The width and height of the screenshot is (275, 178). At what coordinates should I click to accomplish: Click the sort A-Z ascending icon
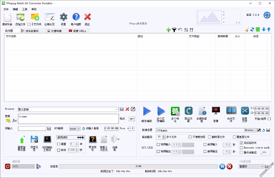tap(186, 30)
